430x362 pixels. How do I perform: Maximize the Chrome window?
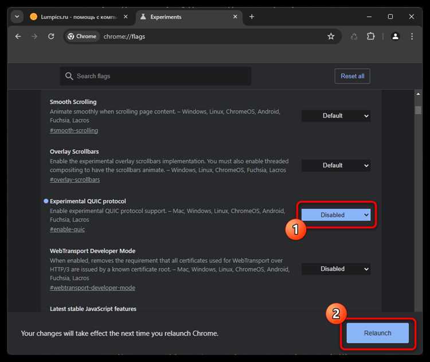(x=390, y=17)
